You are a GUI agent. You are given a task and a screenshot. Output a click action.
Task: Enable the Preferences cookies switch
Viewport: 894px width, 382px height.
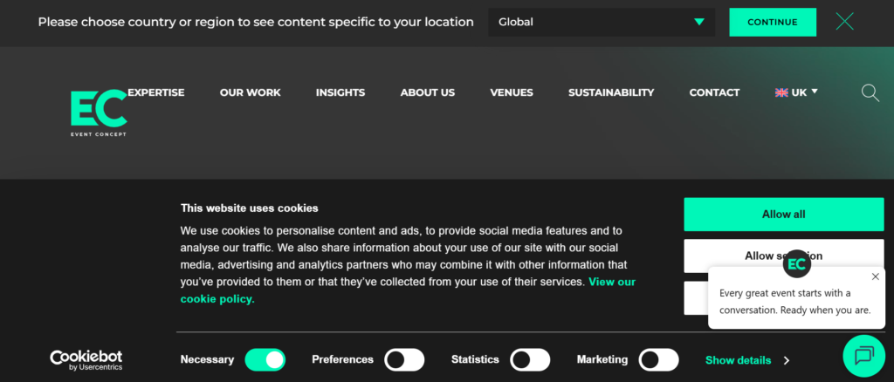[x=404, y=359]
